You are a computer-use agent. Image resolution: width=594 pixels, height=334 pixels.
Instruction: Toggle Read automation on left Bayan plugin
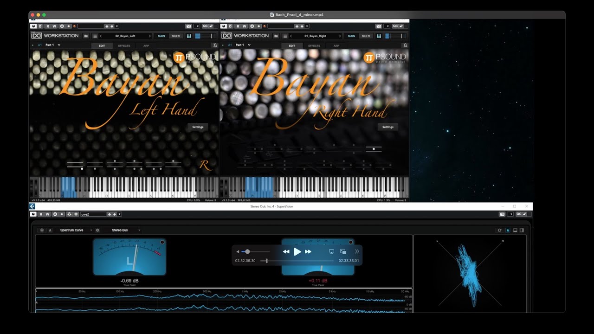[48, 26]
